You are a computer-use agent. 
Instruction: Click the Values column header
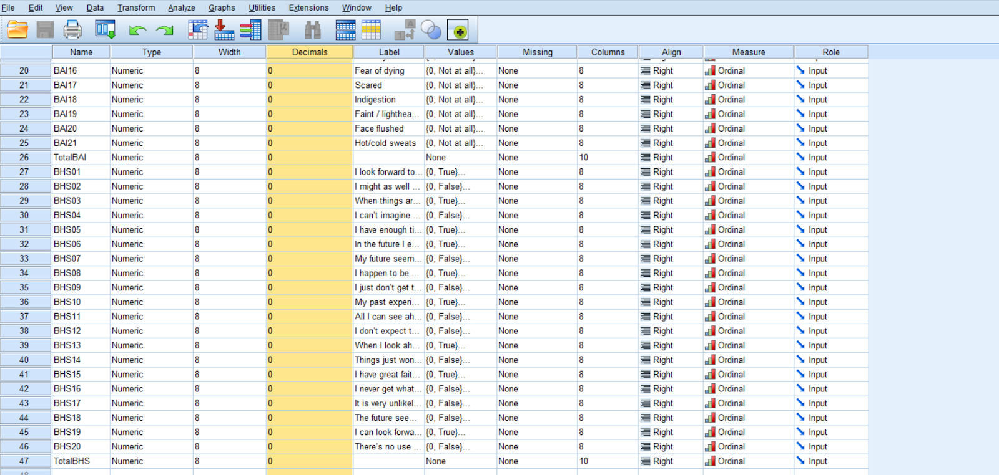[x=461, y=52]
